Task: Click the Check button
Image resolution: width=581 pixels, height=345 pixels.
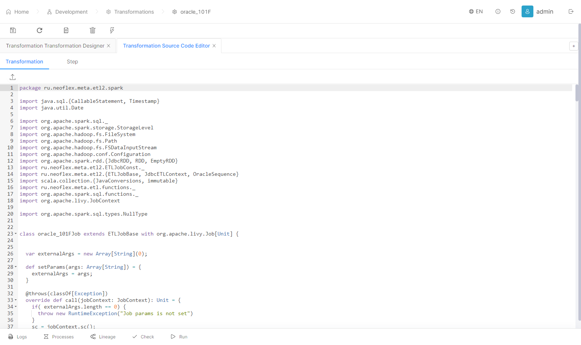Action: [143, 337]
